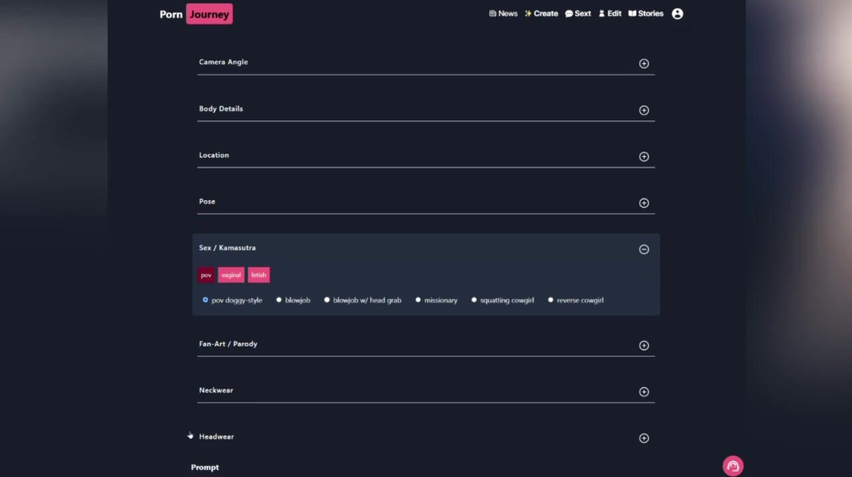The width and height of the screenshot is (852, 477).
Task: Select the reverse cowgirl radio button
Action: [550, 300]
